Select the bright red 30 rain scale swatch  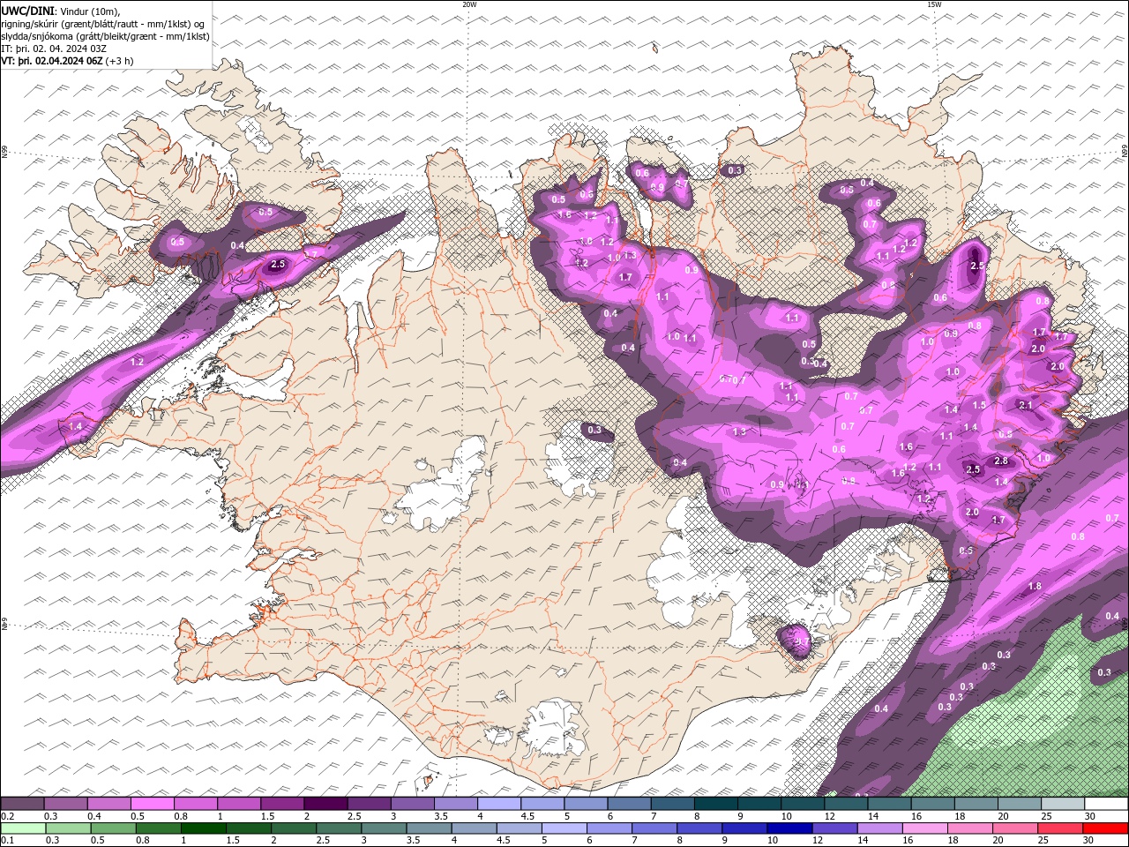1105,828
